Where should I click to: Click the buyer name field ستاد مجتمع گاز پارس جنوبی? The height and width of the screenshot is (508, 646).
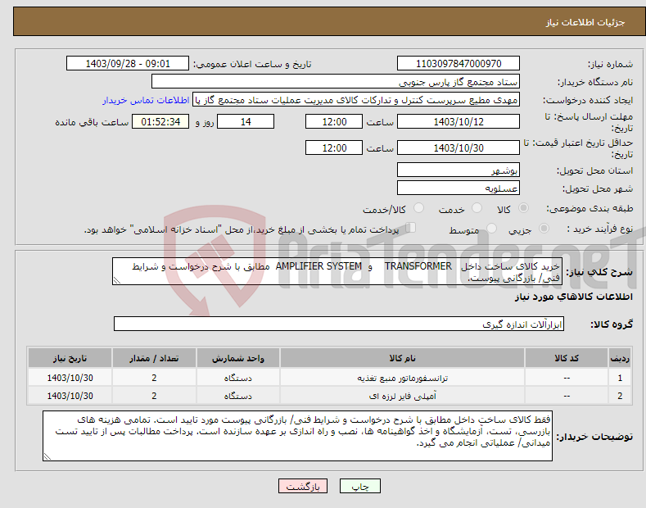click(336, 82)
